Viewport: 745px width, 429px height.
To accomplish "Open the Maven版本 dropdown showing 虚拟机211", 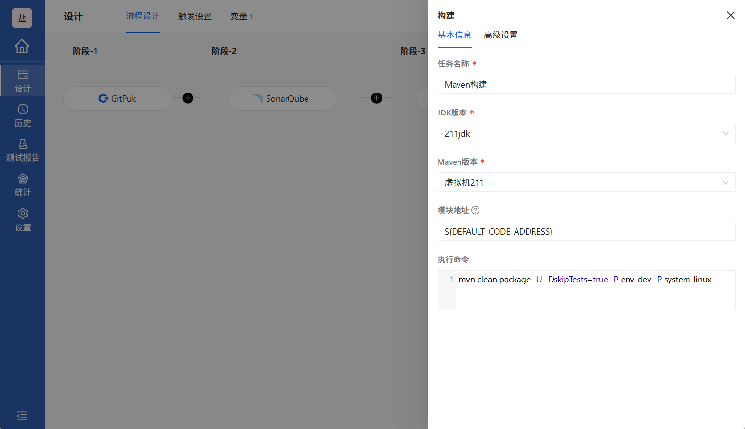I will tap(586, 182).
